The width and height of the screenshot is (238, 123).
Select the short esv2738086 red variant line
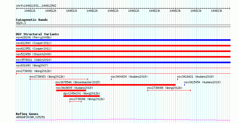(x=76, y=102)
